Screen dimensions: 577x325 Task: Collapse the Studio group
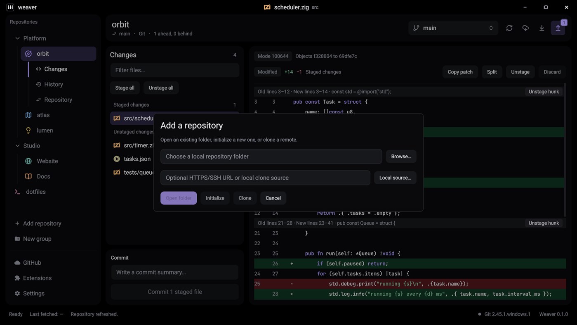point(17,146)
